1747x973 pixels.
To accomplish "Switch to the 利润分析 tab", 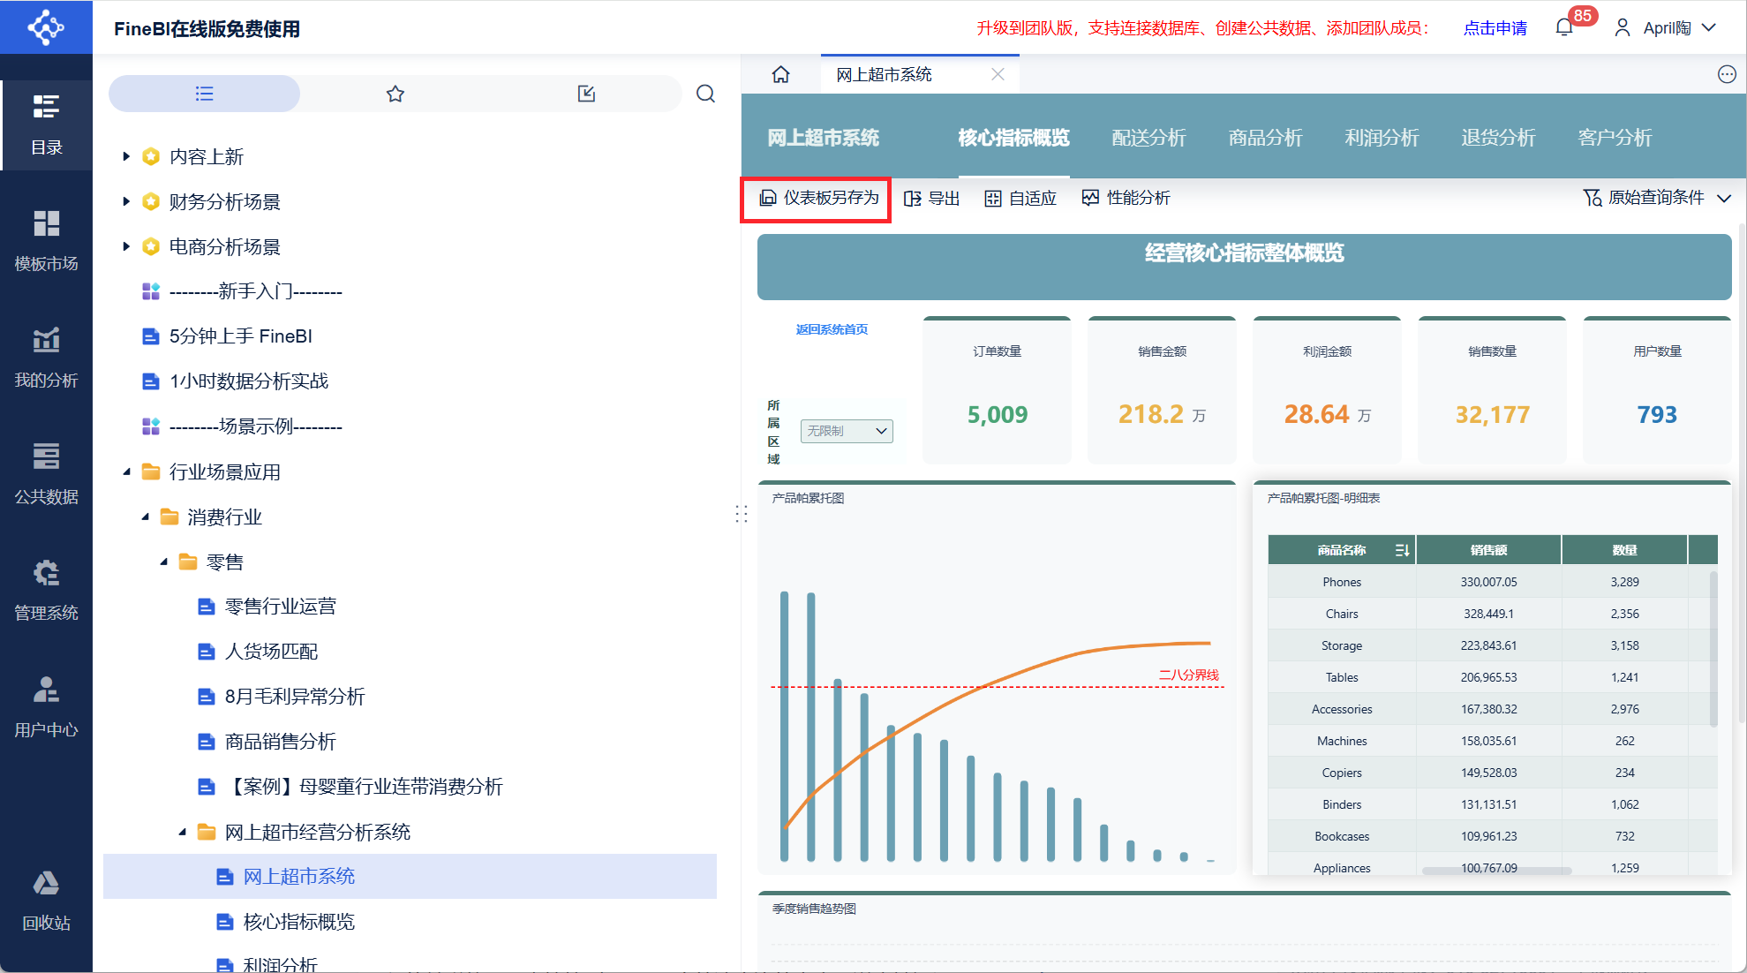I will (x=1382, y=138).
